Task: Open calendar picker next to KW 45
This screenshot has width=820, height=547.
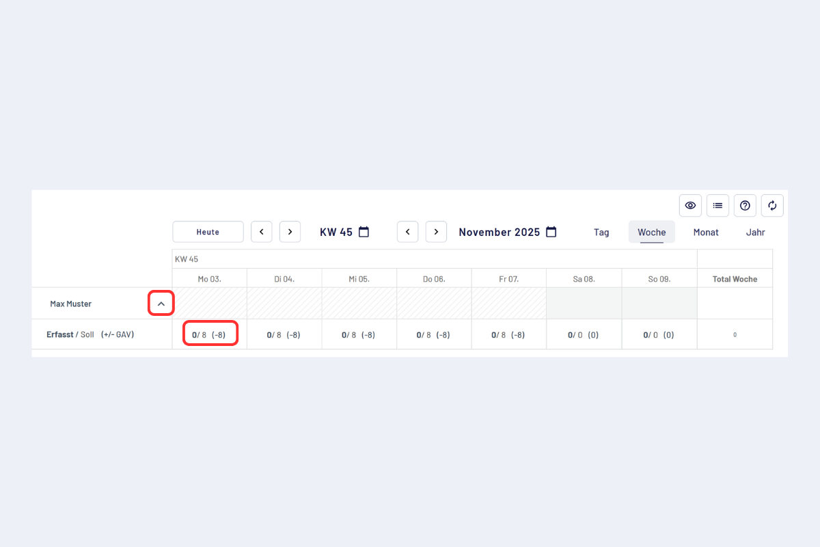Action: coord(364,232)
